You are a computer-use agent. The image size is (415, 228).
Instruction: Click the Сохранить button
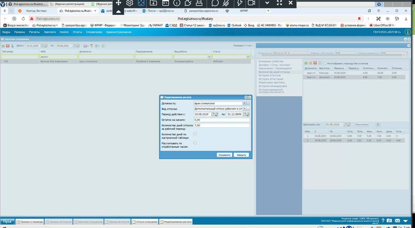click(x=224, y=155)
